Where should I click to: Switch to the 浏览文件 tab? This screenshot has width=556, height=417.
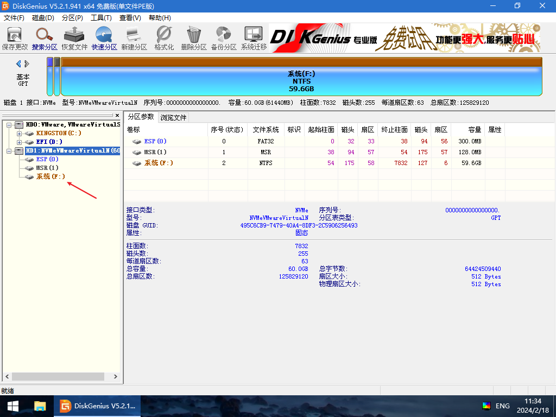[x=173, y=117]
